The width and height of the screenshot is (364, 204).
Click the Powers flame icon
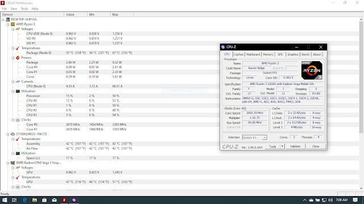[x=18, y=58]
